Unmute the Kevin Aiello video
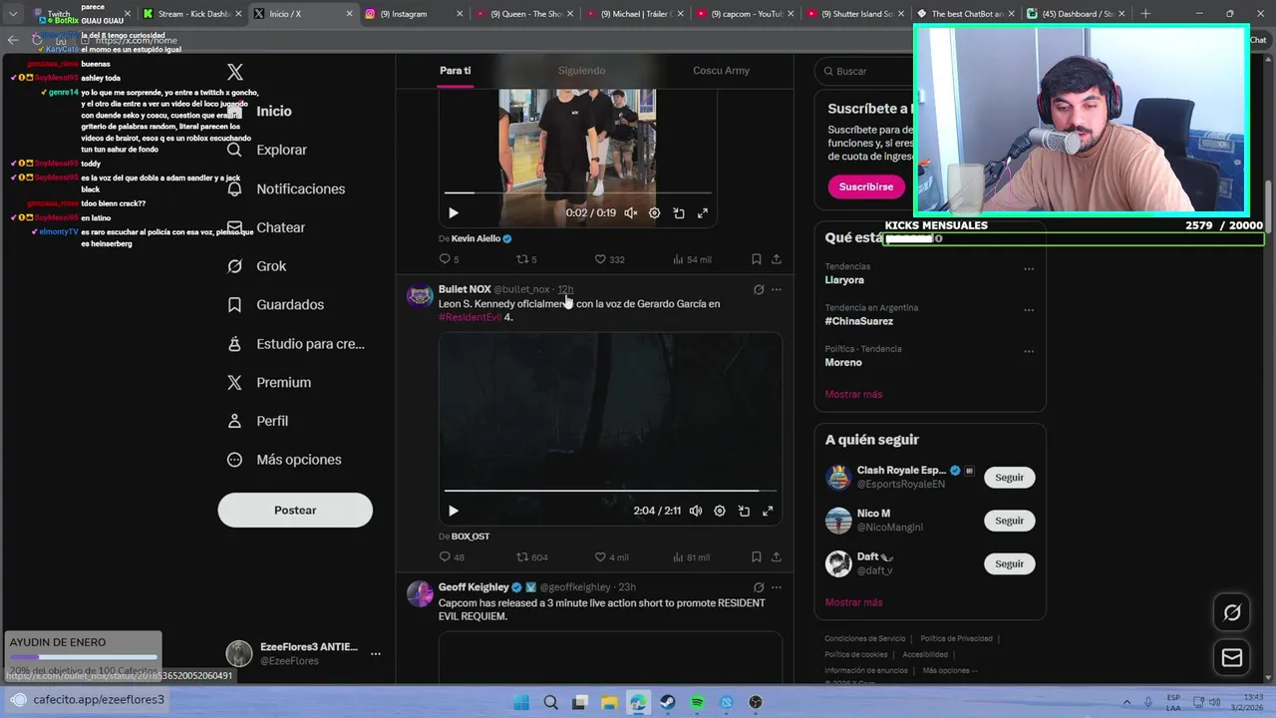This screenshot has width=1276, height=718. tap(631, 212)
